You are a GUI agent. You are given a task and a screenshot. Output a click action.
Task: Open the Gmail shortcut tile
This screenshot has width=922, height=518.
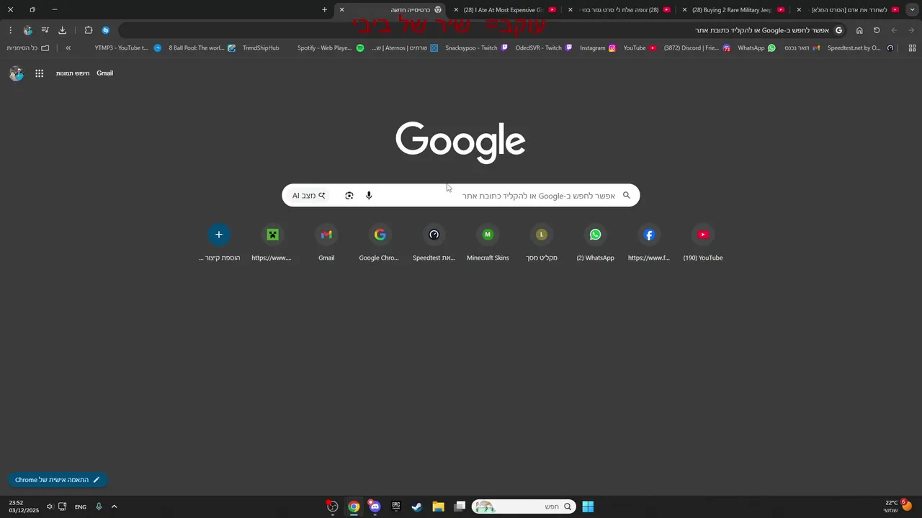coord(326,243)
